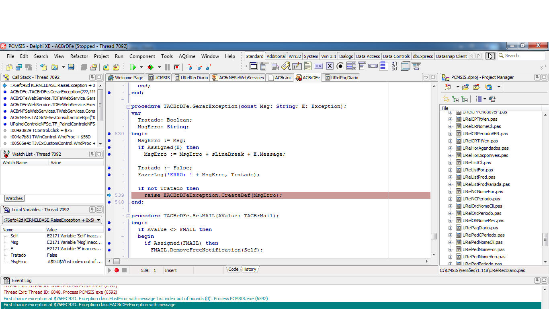Screen dimensions: 549x309
Task: Click Add File to Project icon
Action: click(x=106, y=67)
